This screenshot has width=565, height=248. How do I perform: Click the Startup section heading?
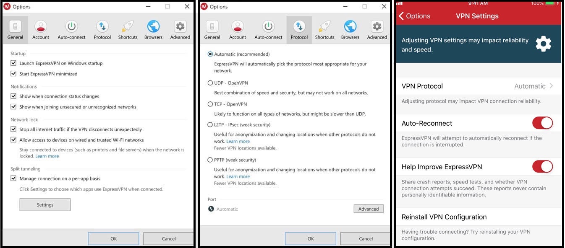18,54
